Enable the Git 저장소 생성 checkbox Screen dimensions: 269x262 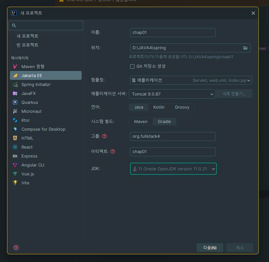132,66
